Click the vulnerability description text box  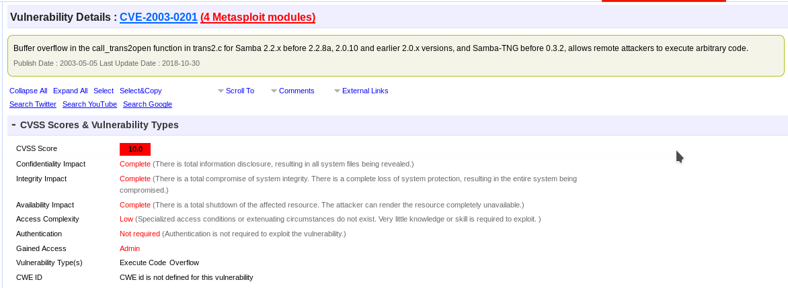396,56
